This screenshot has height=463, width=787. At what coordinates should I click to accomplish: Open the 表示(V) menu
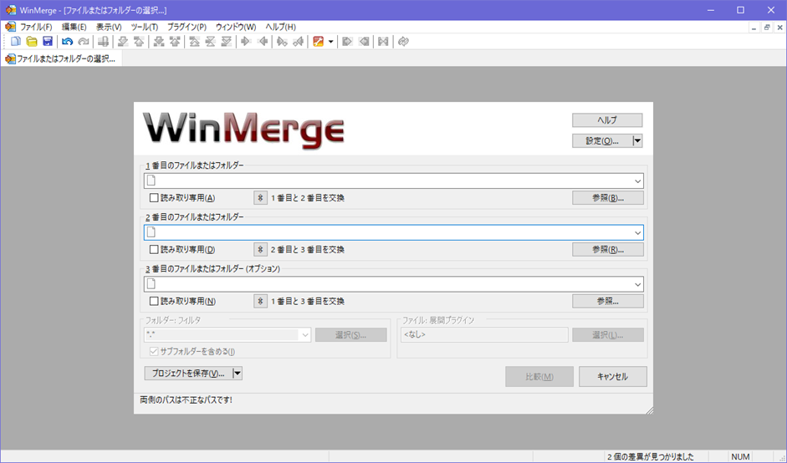pyautogui.click(x=109, y=27)
